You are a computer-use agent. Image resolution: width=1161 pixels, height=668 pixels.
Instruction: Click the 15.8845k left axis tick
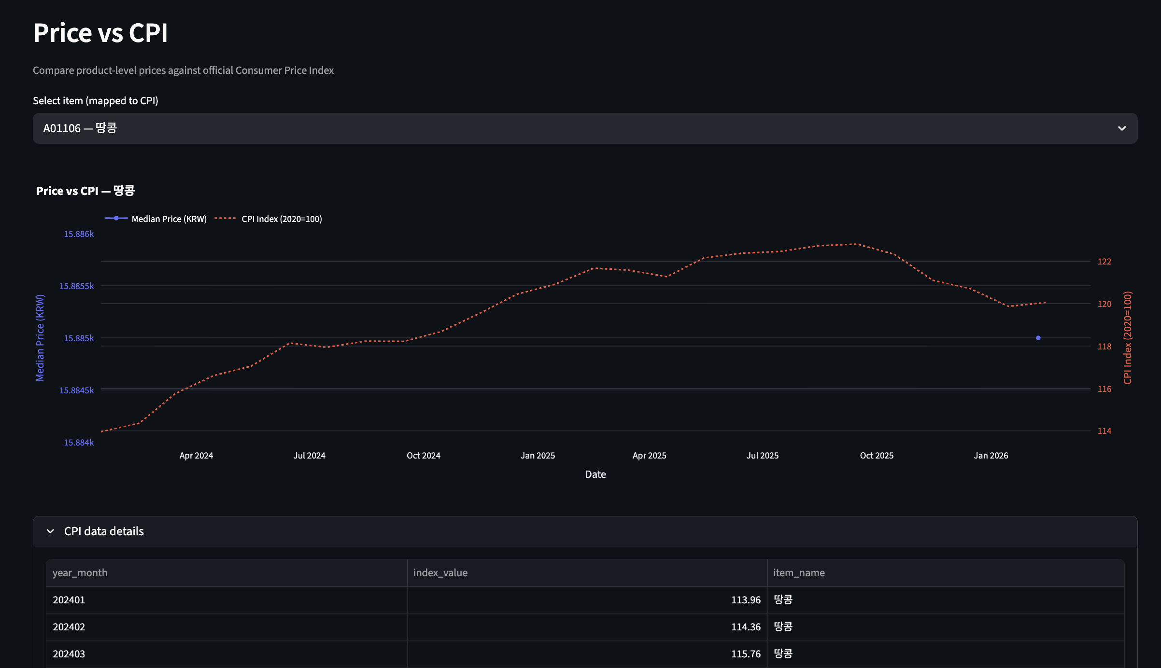(x=77, y=390)
